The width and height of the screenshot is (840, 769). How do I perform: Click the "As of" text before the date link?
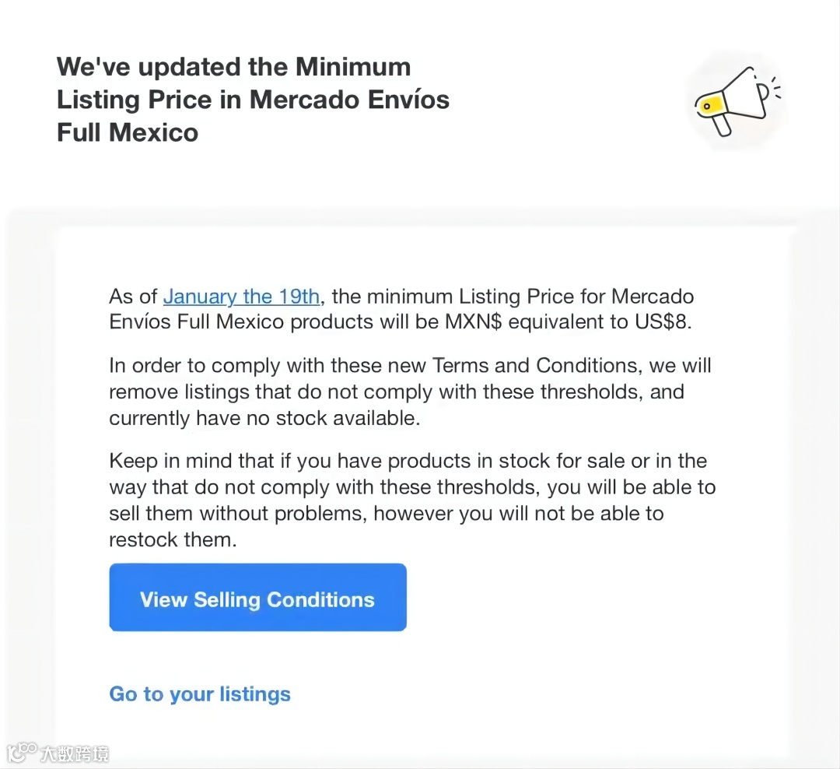click(x=133, y=297)
